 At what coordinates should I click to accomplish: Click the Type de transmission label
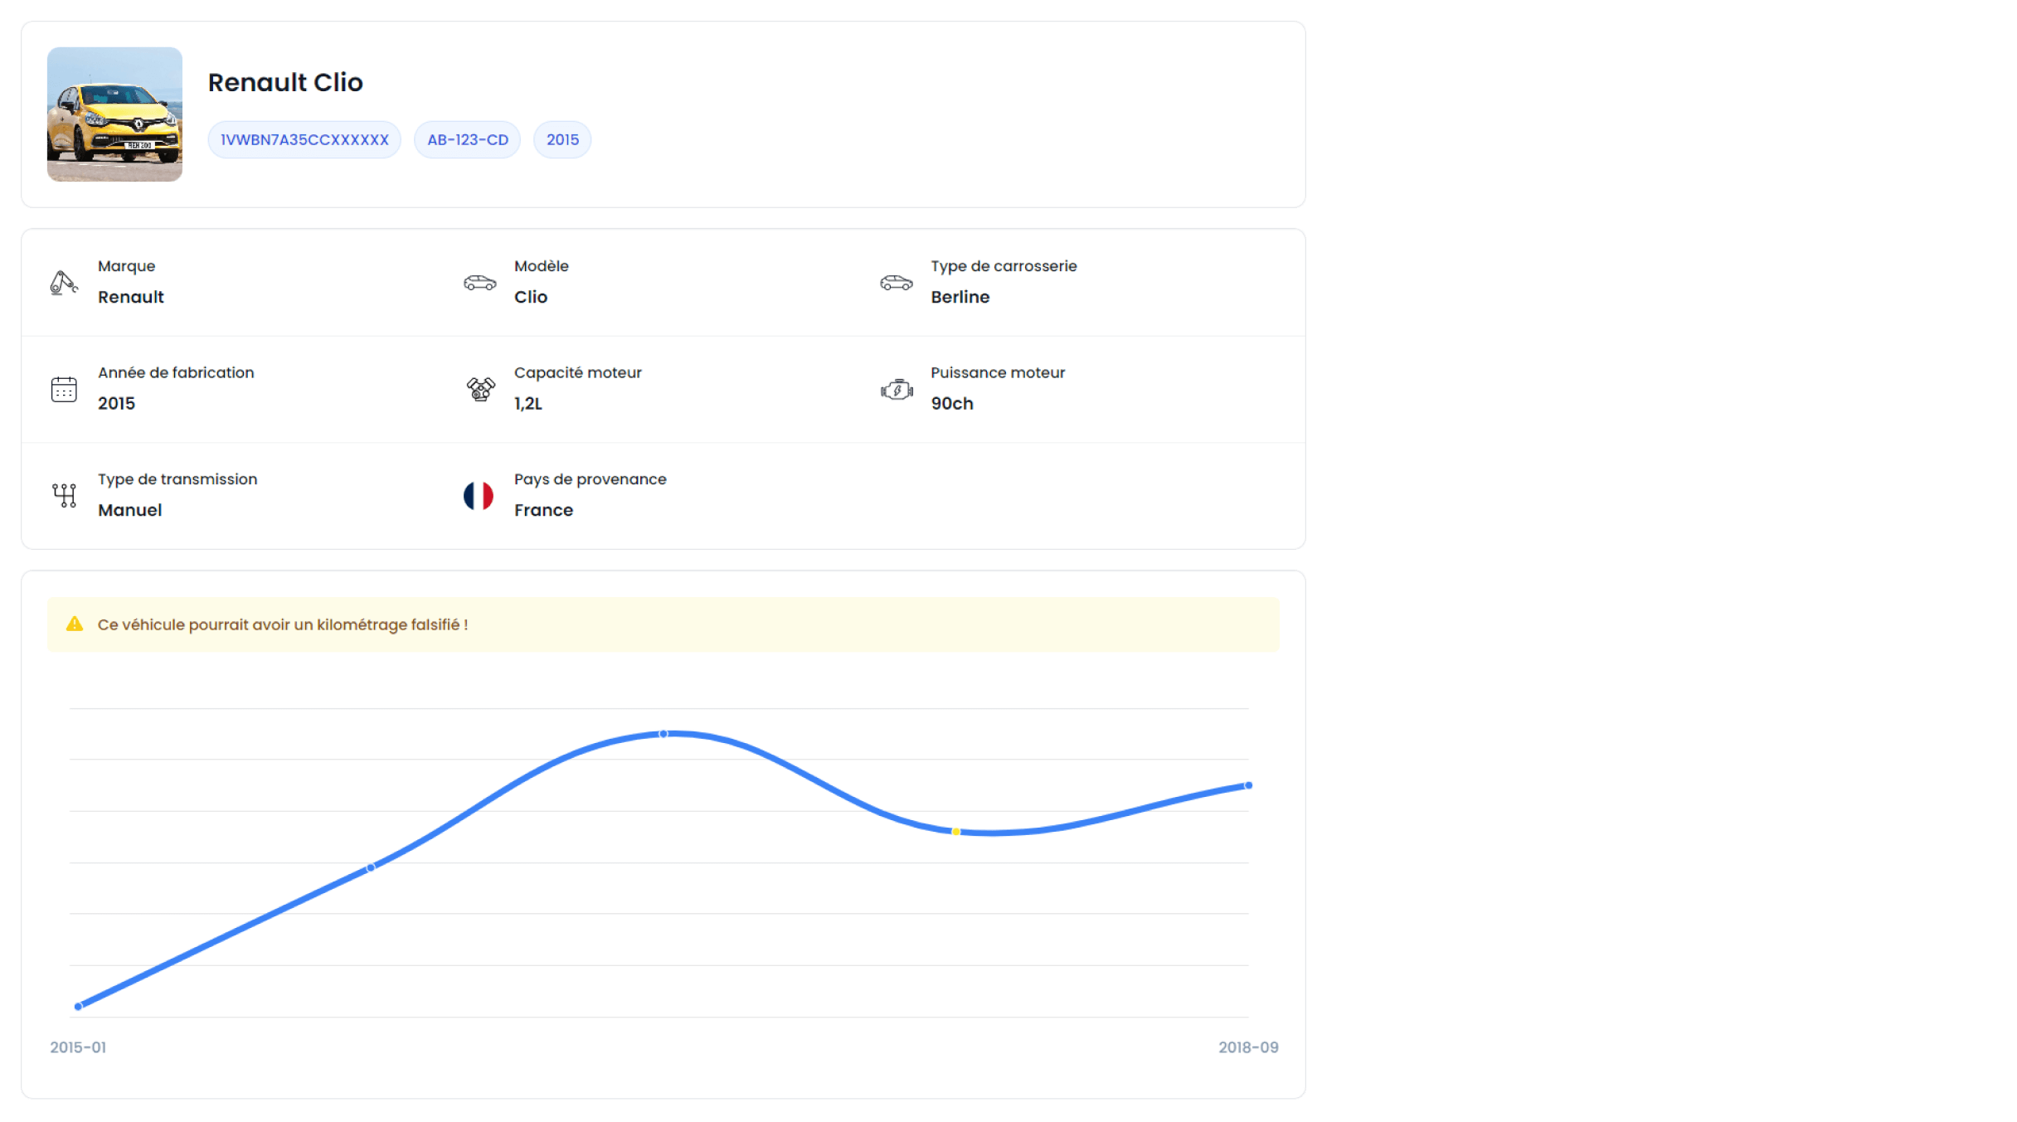point(177,479)
